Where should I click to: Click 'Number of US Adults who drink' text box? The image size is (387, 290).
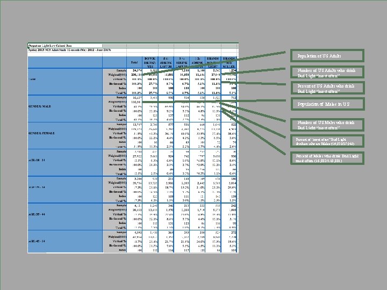[x=327, y=73]
